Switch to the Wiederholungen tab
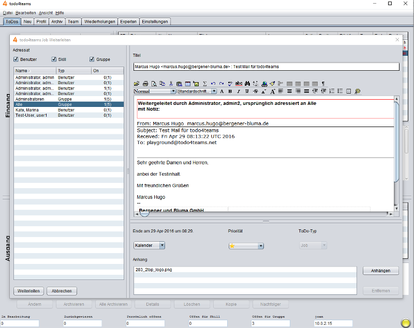Screen dimensions: 414x328 click(x=99, y=22)
